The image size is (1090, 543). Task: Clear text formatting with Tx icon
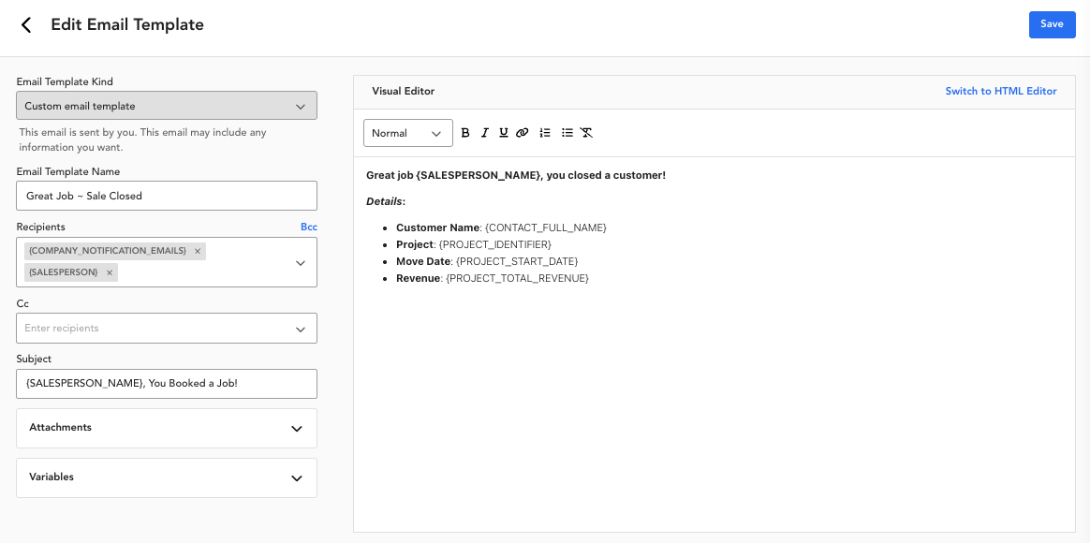pos(586,133)
